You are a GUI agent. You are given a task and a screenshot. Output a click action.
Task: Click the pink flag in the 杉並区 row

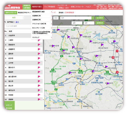click(x=39, y=95)
